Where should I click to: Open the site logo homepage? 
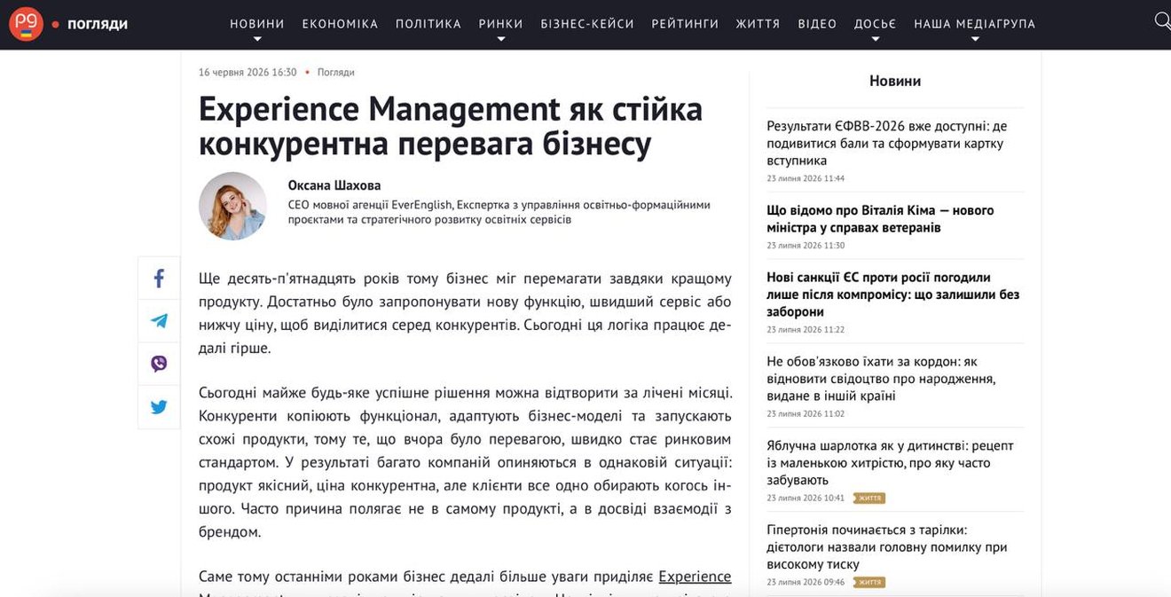click(26, 23)
